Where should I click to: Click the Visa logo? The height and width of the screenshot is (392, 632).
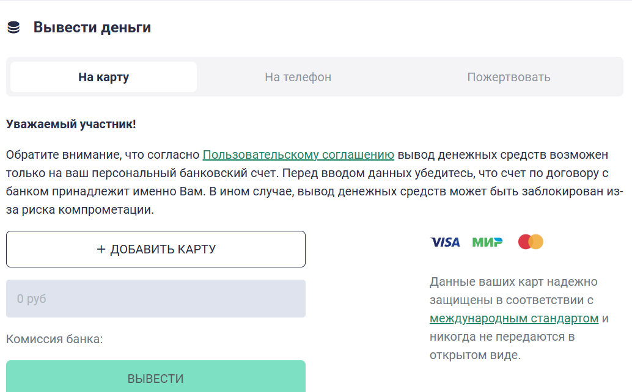(x=445, y=242)
